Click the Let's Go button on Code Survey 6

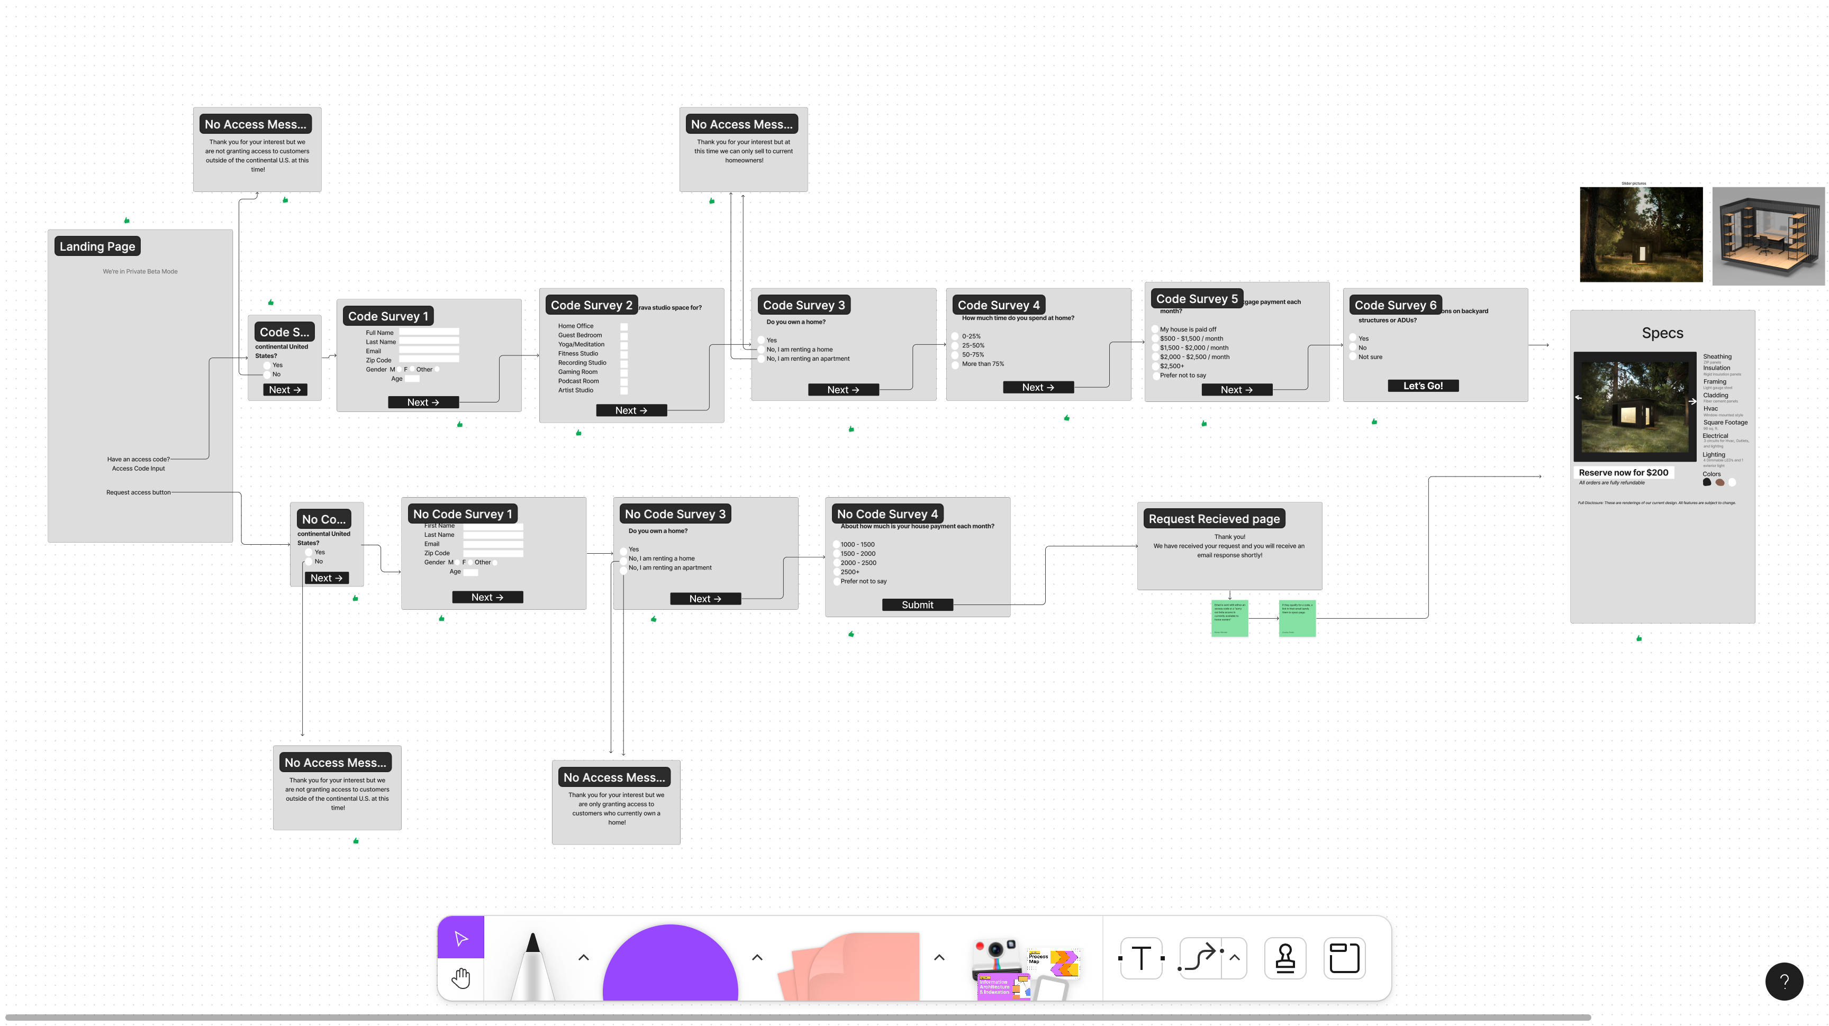[x=1423, y=386]
